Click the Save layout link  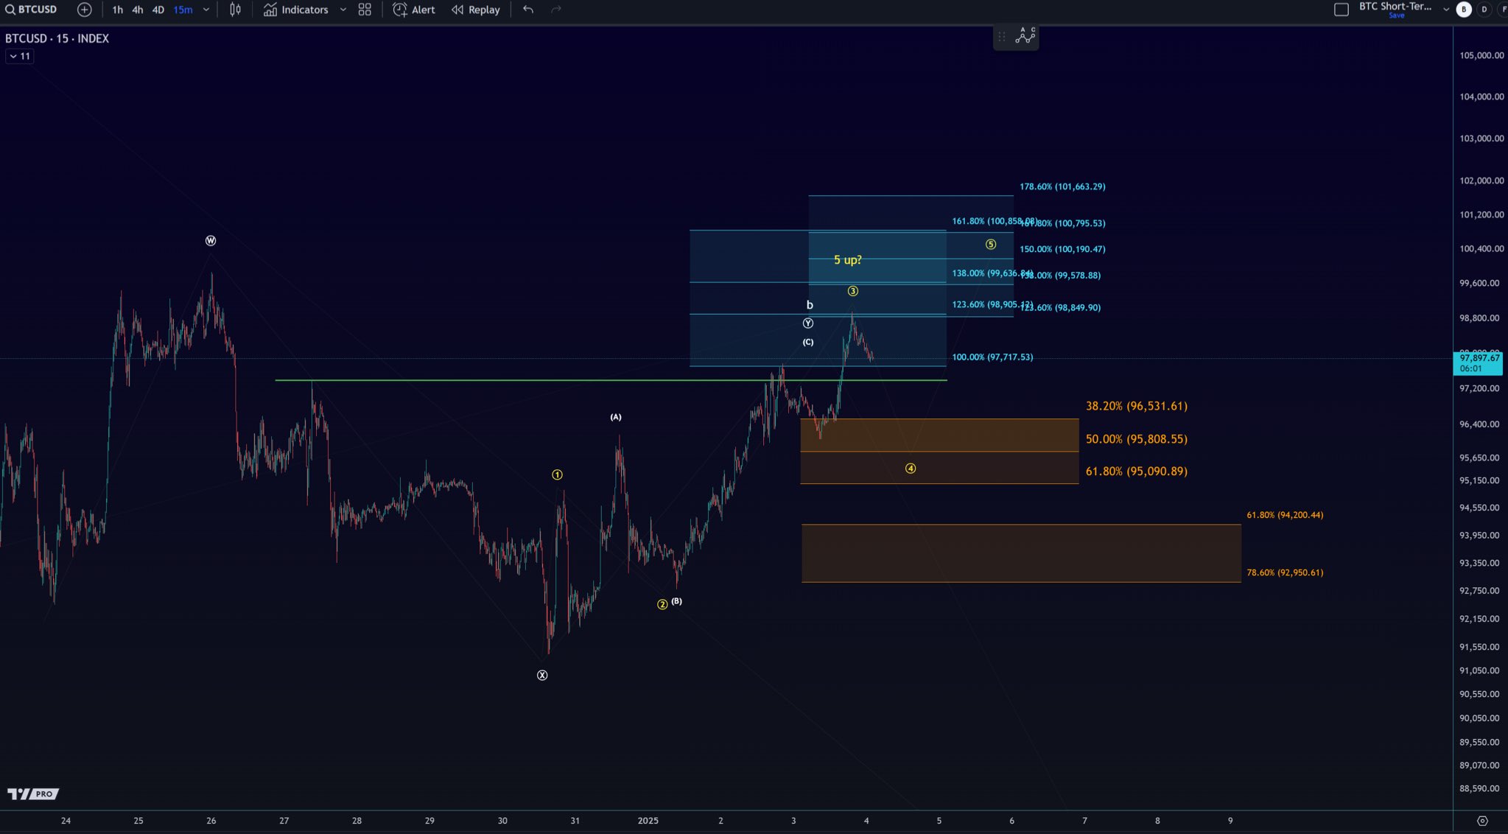pos(1396,15)
